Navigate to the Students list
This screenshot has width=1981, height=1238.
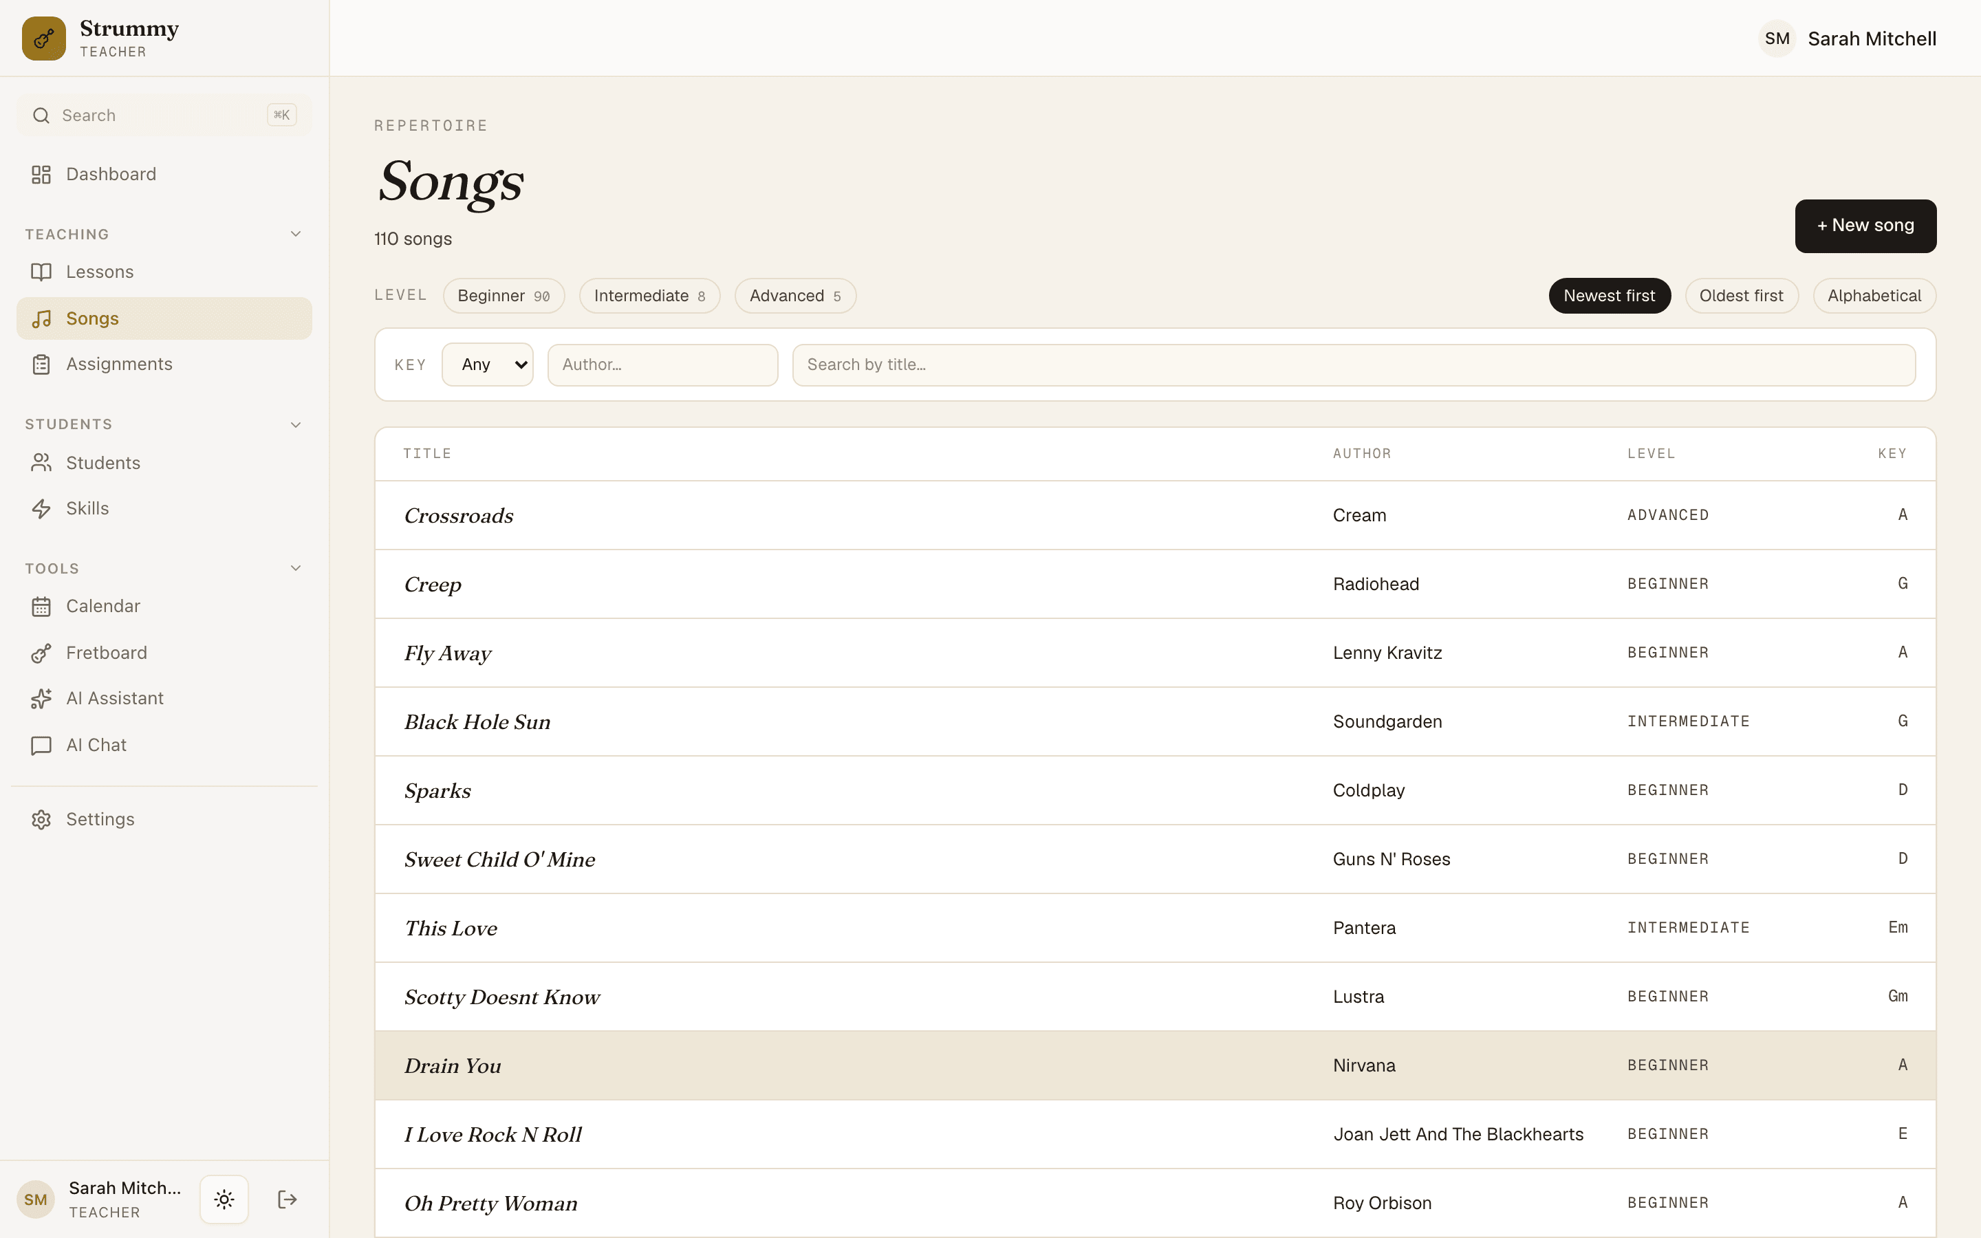click(164, 463)
